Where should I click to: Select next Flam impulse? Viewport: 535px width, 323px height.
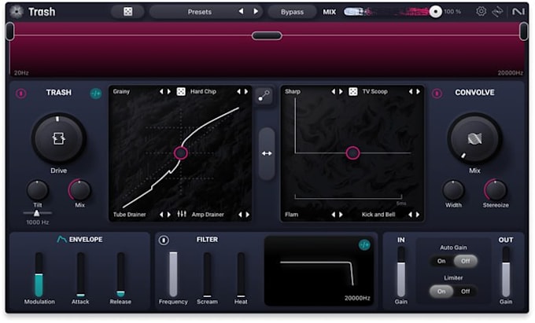pos(341,215)
